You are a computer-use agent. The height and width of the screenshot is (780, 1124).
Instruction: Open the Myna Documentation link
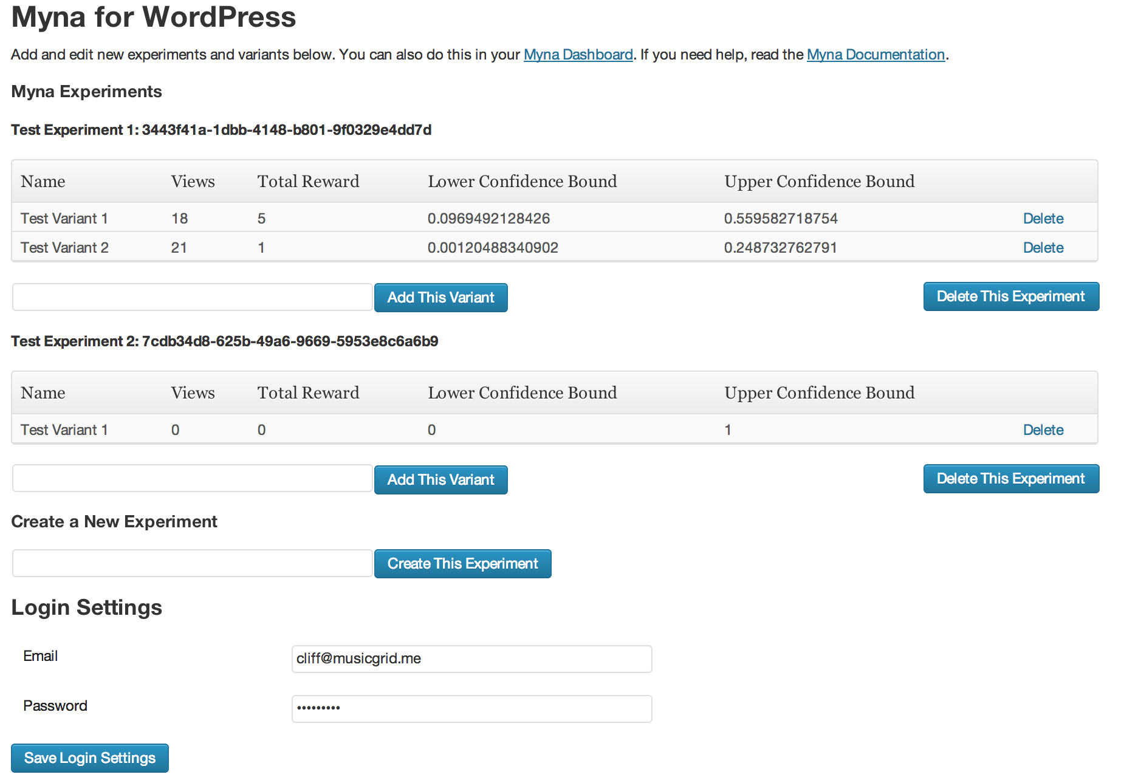pos(876,55)
